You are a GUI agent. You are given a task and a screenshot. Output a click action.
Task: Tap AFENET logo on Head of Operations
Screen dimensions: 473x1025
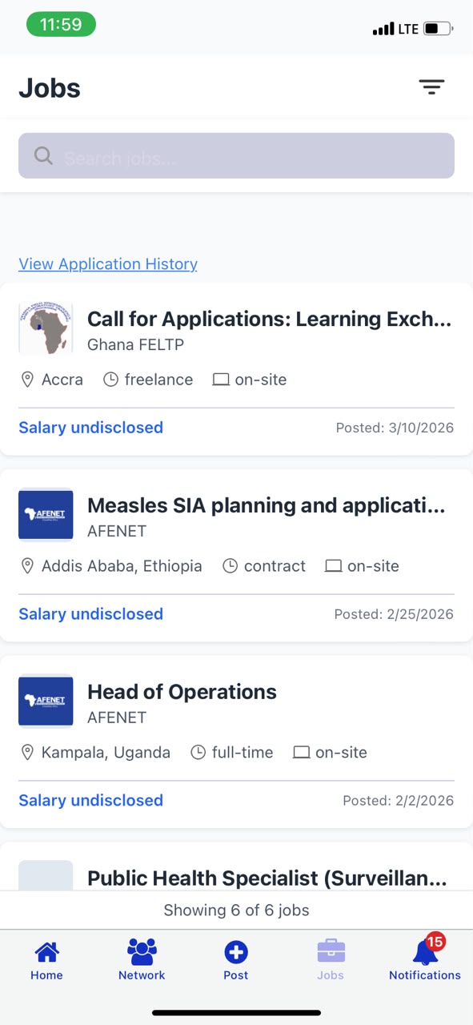[46, 701]
